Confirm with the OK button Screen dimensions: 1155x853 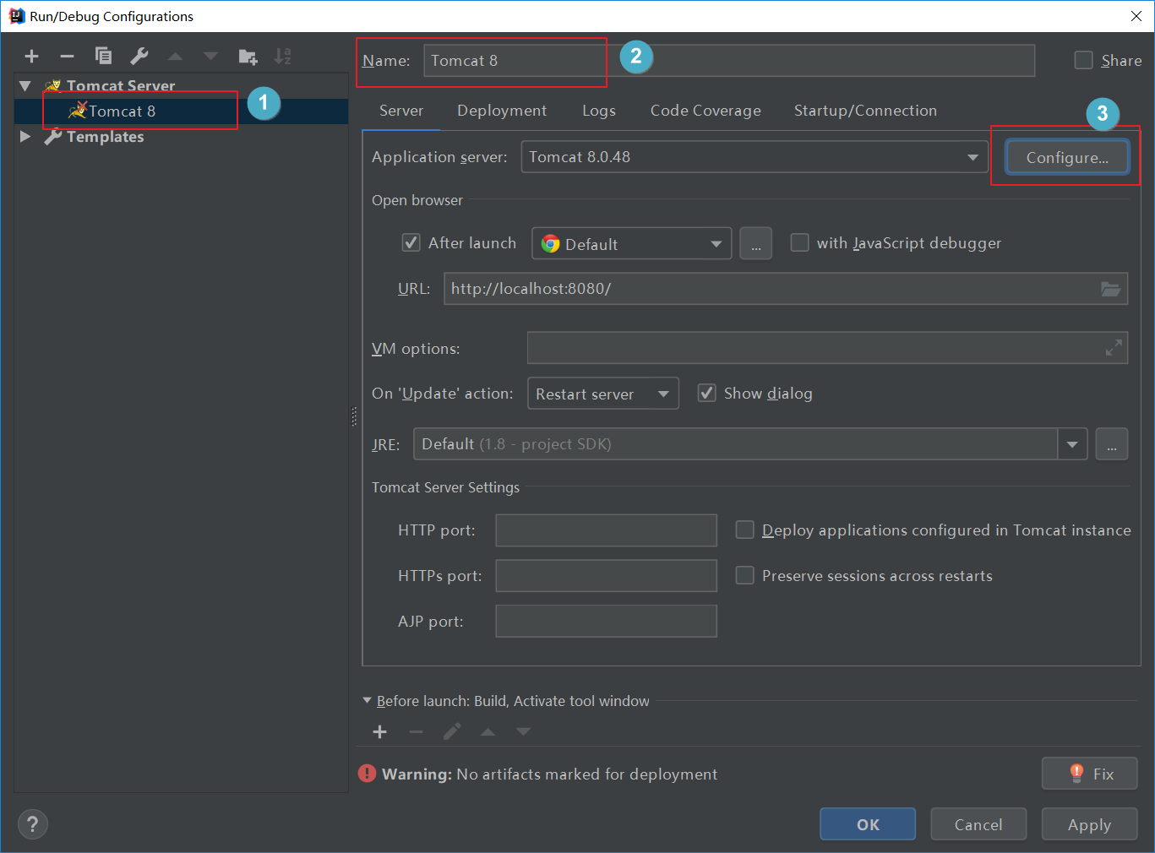868,824
